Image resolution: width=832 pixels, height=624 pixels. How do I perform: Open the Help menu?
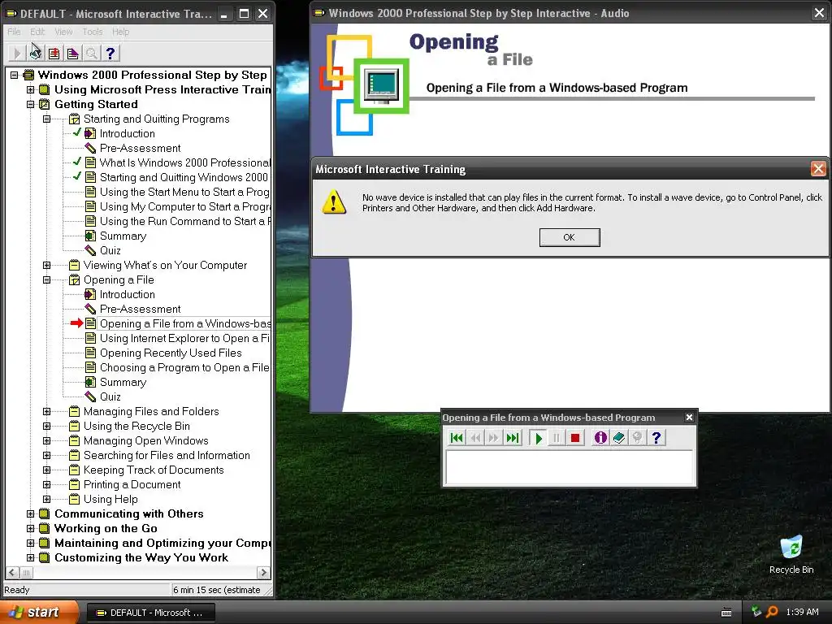(120, 32)
